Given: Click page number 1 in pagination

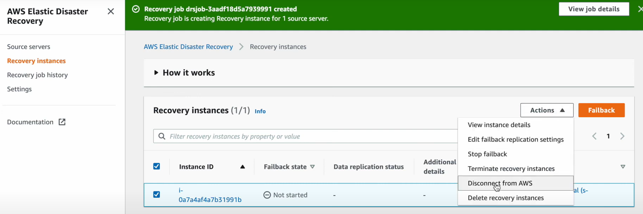Looking at the screenshot, I should [x=608, y=136].
